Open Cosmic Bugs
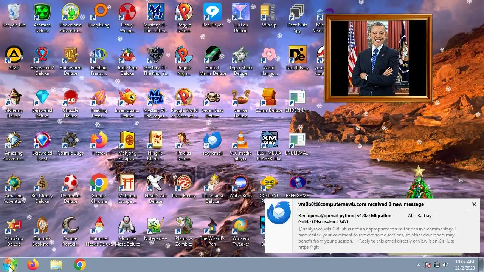Image resolution: width=484 pixels, height=272 pixels. click(x=71, y=144)
